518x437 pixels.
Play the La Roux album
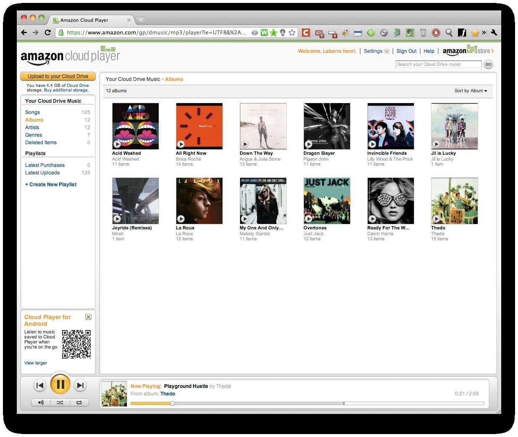(x=181, y=219)
